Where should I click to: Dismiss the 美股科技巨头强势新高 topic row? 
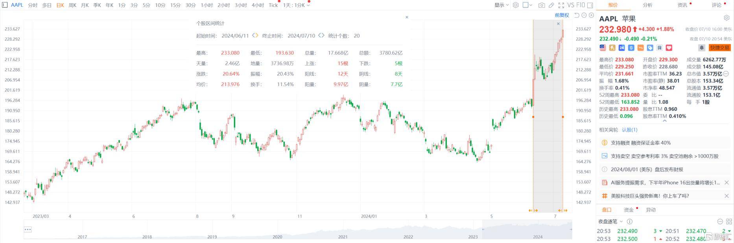coord(727,196)
